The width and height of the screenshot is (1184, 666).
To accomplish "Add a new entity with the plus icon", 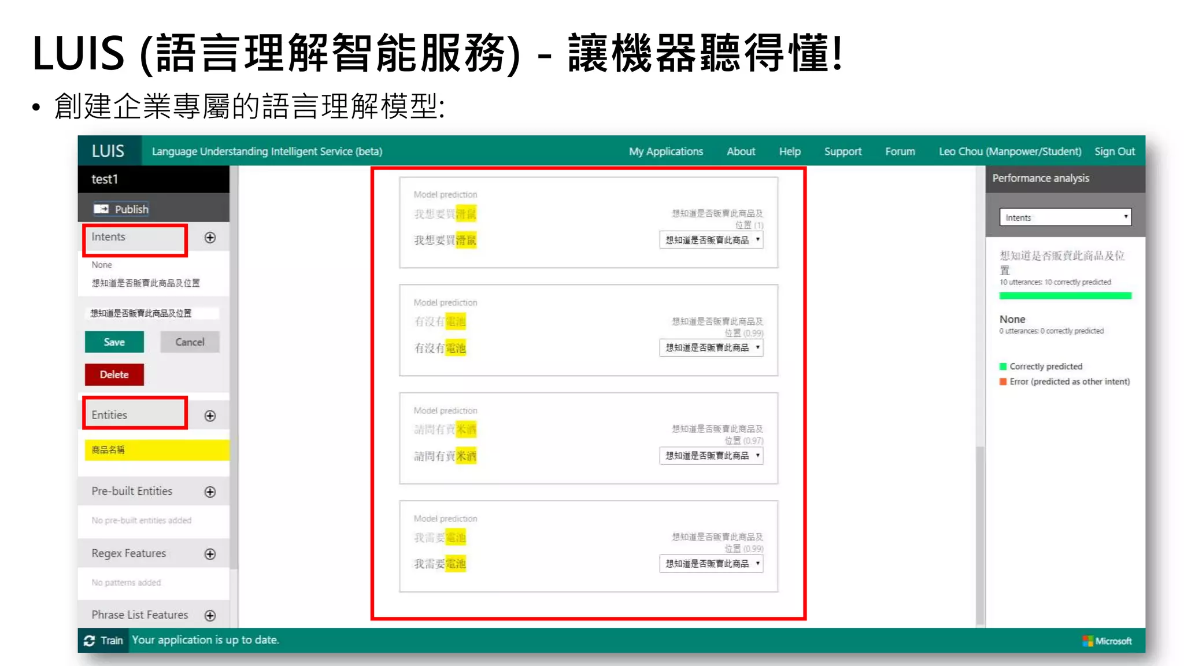I will 210,416.
